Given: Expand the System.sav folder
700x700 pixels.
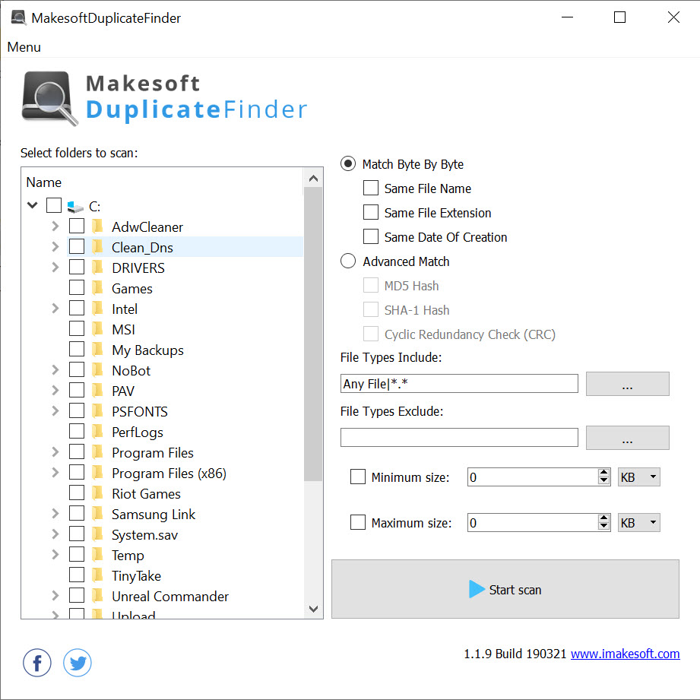Looking at the screenshot, I should tap(55, 534).
